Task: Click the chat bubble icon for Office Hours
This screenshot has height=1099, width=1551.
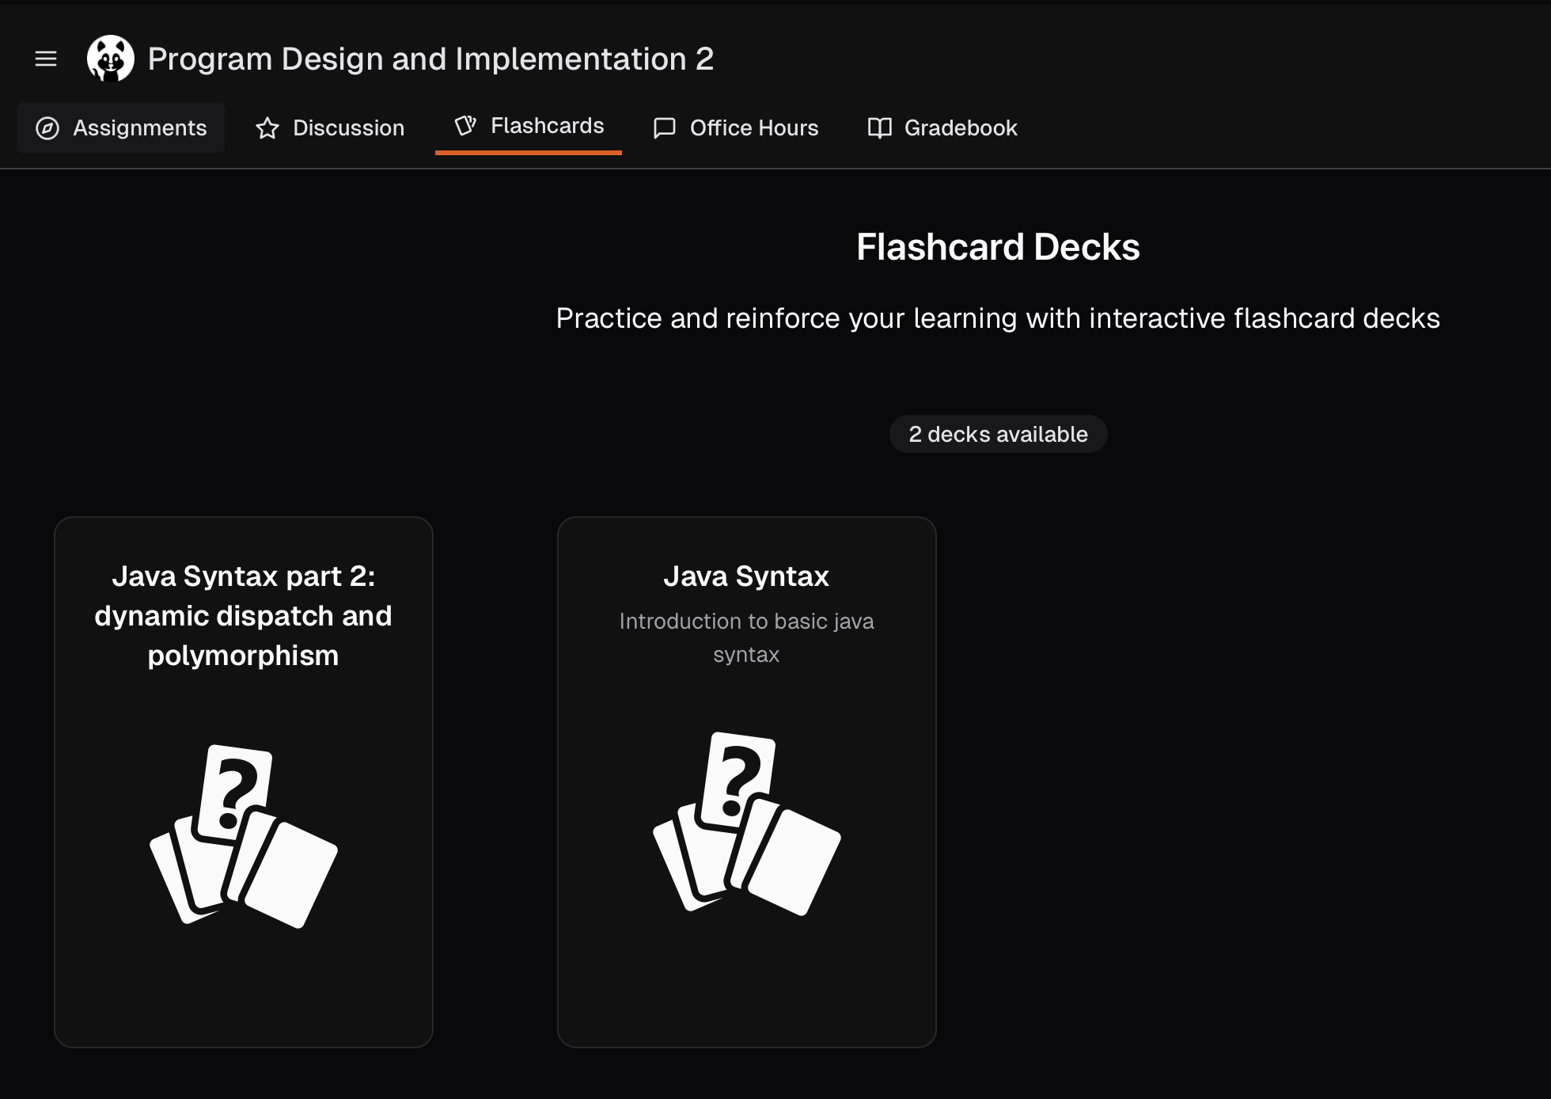Action: [665, 128]
